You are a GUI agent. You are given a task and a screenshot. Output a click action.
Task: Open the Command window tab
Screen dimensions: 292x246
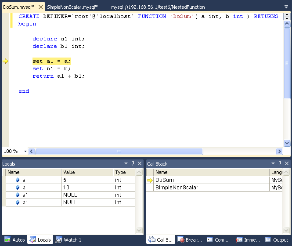(x=217, y=240)
